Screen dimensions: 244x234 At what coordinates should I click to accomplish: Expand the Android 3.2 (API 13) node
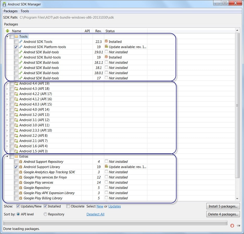click(x=7, y=115)
